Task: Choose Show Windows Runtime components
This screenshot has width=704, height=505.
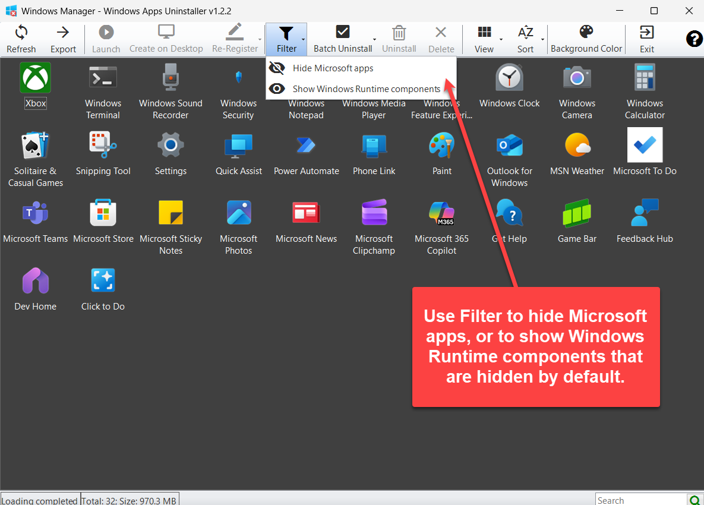Action: point(361,89)
